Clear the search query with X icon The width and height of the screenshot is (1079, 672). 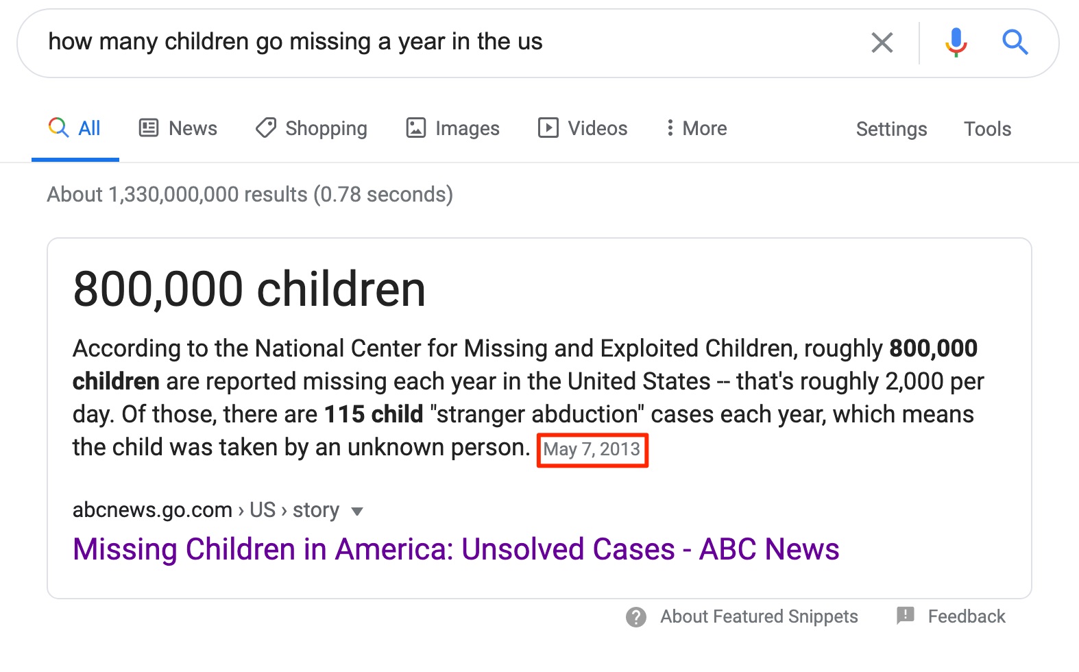tap(882, 43)
